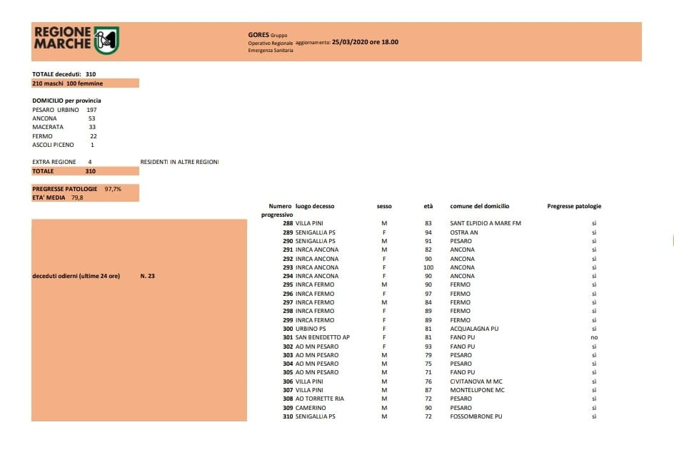This screenshot has height=467, width=674.
Task: Click the update date "25/03/2020 ore 18.00"
Action: pos(365,42)
